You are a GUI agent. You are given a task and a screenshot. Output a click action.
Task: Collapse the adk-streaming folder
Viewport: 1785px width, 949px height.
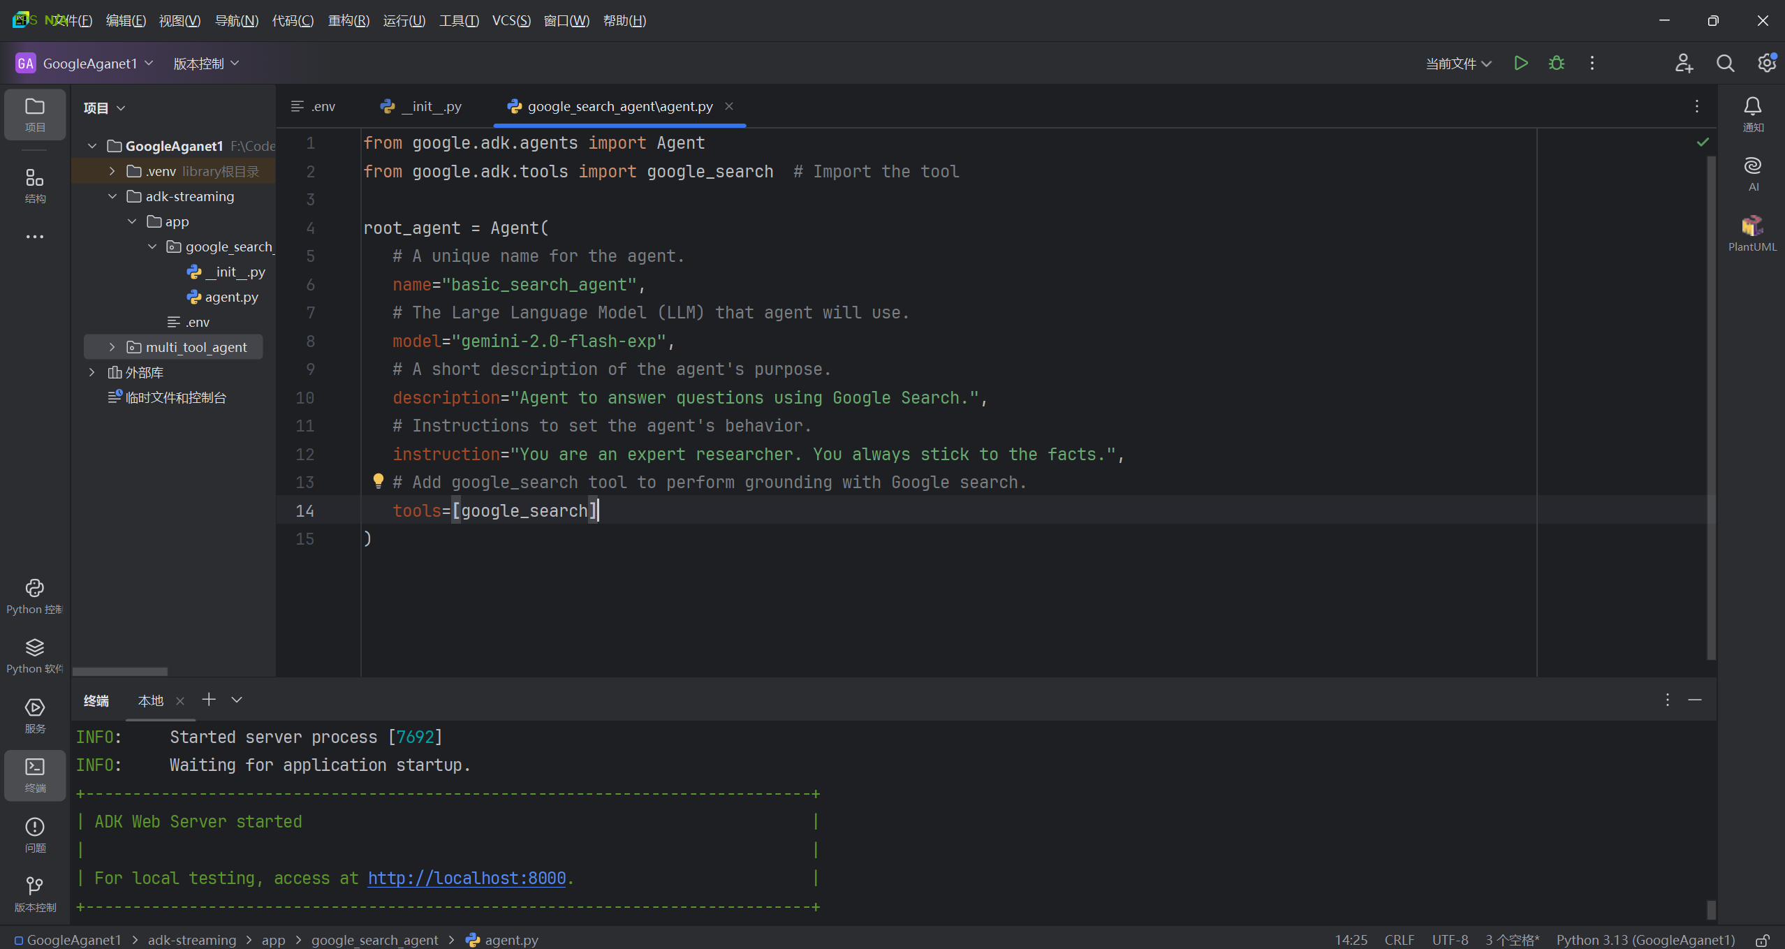[112, 196]
